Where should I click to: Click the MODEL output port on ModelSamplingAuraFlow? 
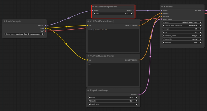pyautogui.click(x=134, y=11)
